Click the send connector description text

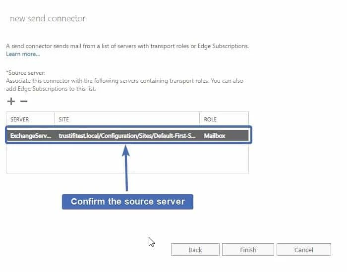tap(127, 46)
